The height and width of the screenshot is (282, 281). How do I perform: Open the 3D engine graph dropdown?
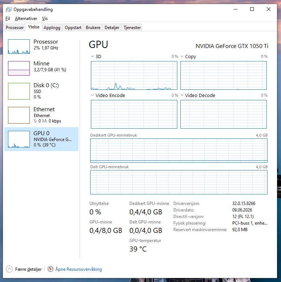click(92, 56)
